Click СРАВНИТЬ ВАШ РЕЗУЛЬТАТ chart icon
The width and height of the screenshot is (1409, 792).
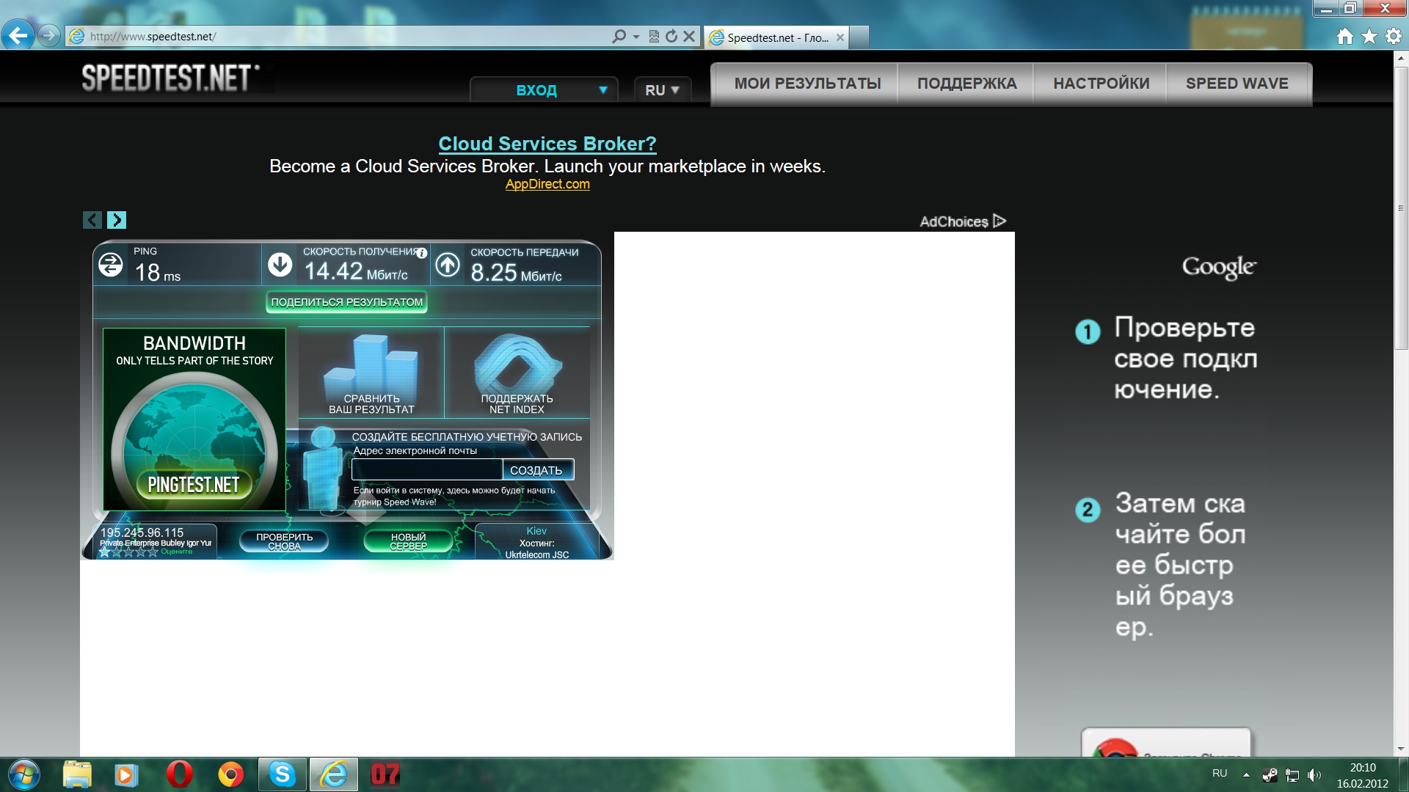click(371, 373)
